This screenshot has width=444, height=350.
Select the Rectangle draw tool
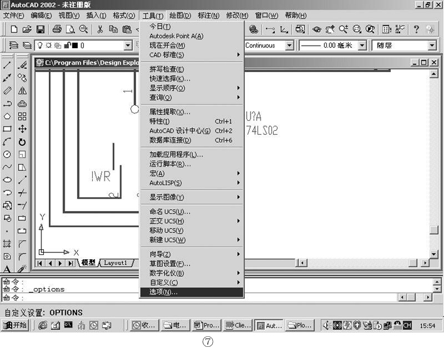tap(7, 129)
